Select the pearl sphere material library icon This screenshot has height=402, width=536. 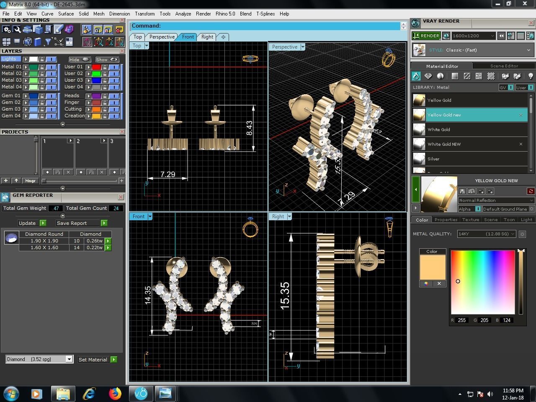coord(440,76)
